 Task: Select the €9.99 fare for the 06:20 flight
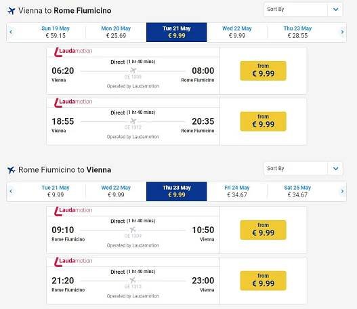pyautogui.click(x=264, y=70)
